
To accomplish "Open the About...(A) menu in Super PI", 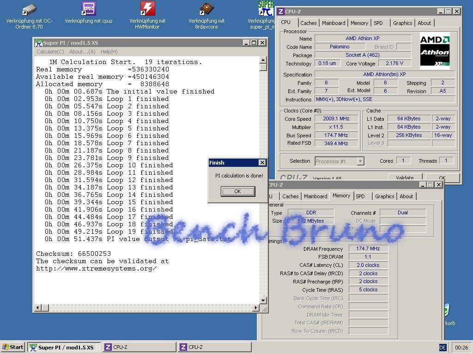I will tap(82, 52).
